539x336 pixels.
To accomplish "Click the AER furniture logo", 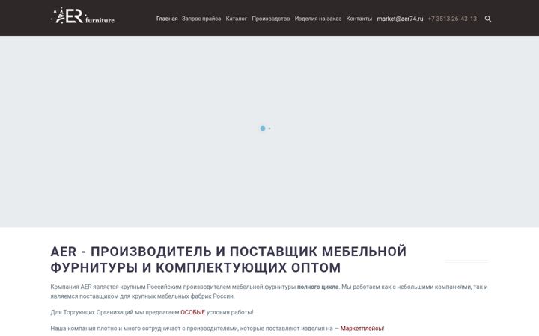I will pyautogui.click(x=82, y=16).
